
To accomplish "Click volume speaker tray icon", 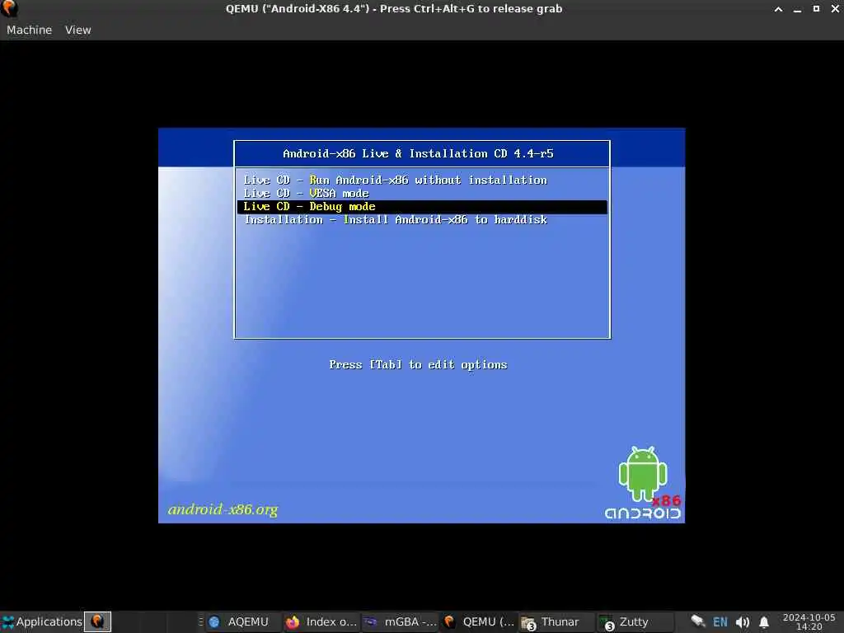I will (743, 621).
